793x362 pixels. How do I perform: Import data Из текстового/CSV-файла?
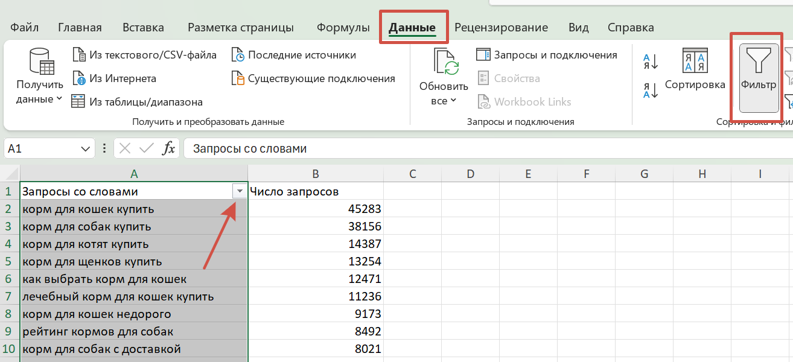coord(144,55)
